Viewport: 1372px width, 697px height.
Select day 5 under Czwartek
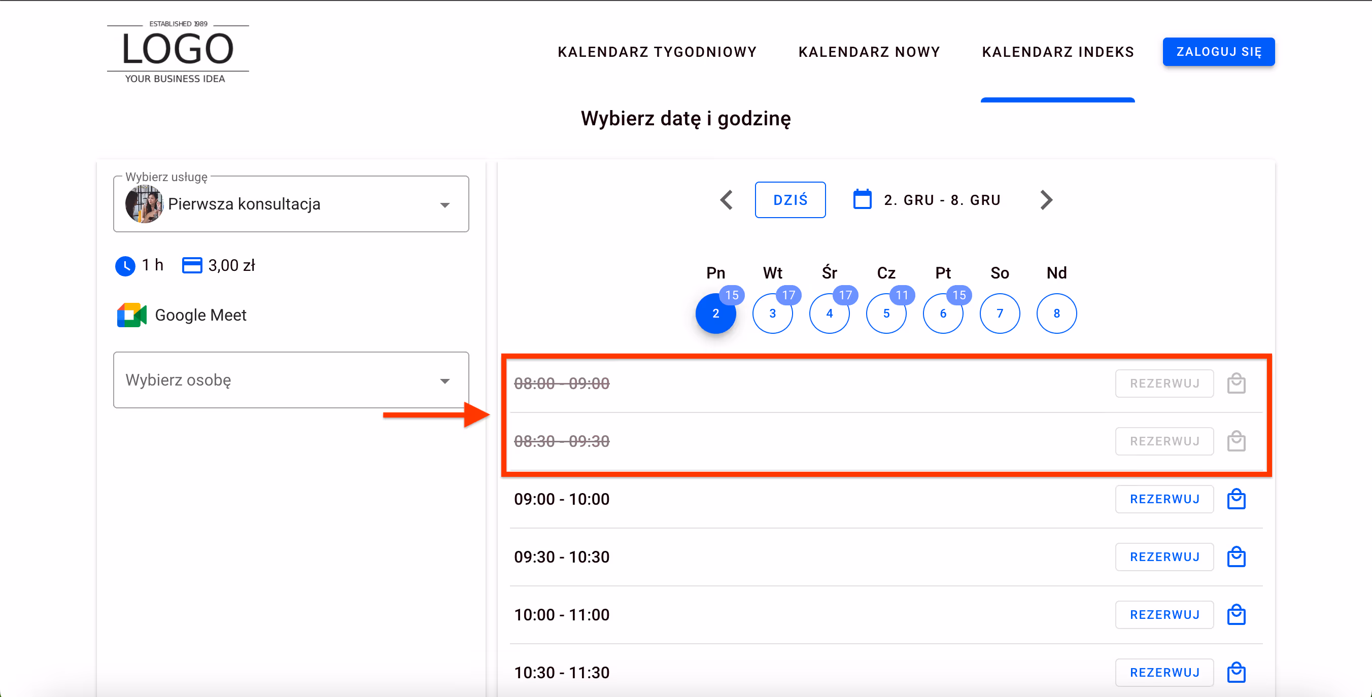[886, 313]
